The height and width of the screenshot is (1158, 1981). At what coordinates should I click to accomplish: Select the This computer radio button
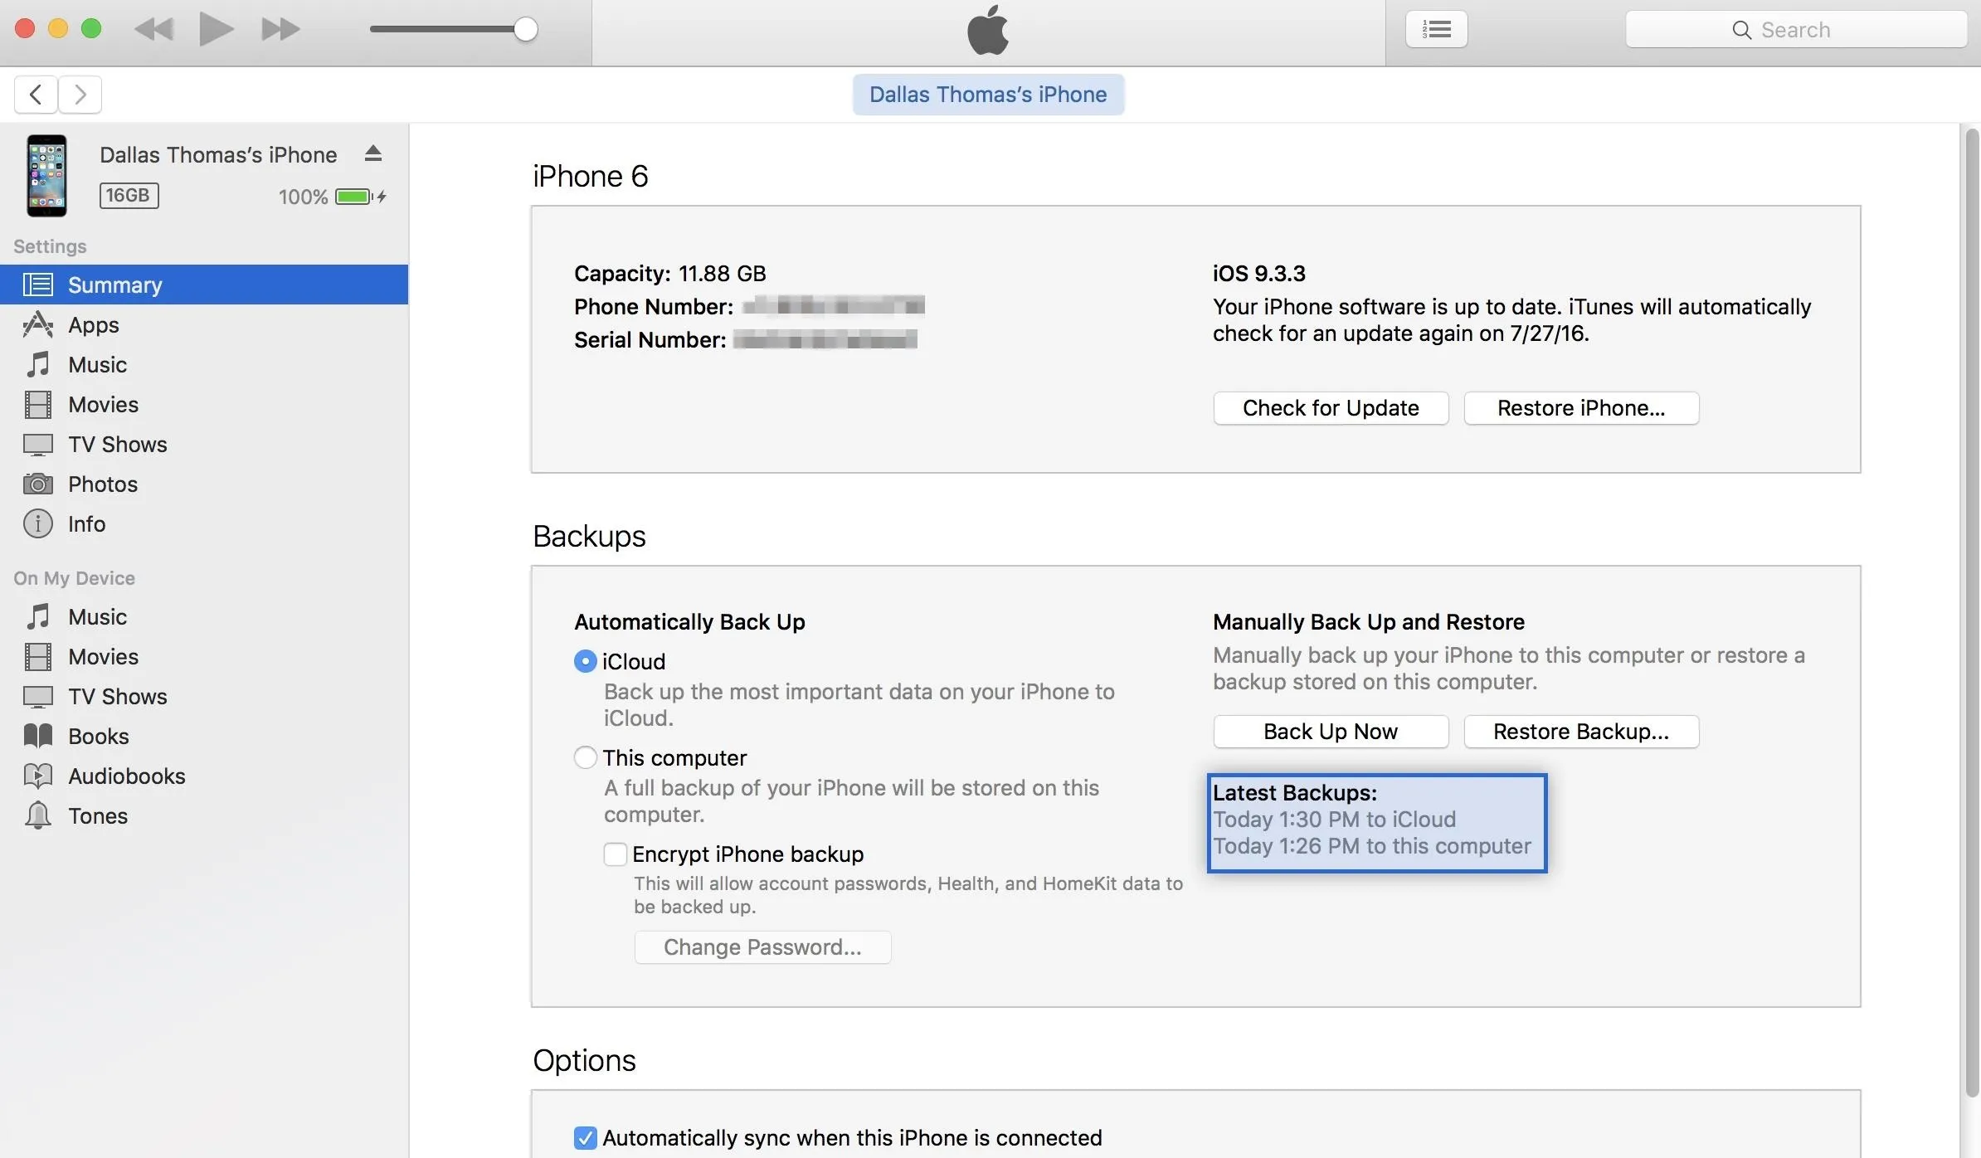pyautogui.click(x=585, y=757)
